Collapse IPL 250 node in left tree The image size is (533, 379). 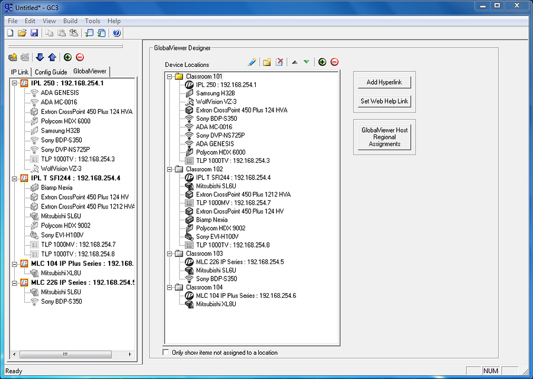(x=14, y=83)
